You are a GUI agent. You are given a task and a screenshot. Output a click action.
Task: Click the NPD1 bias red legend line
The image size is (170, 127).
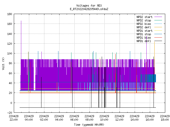click(x=158, y=38)
